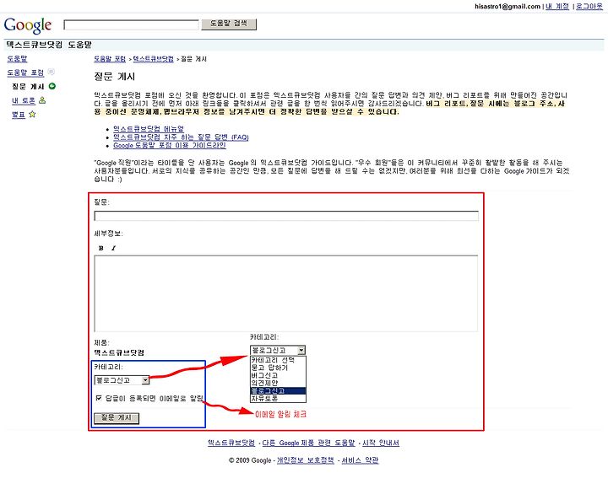Viewport: 608px width, 489px height.
Task: Select 카테고리 선택 in the dropdown list
Action: 278,360
